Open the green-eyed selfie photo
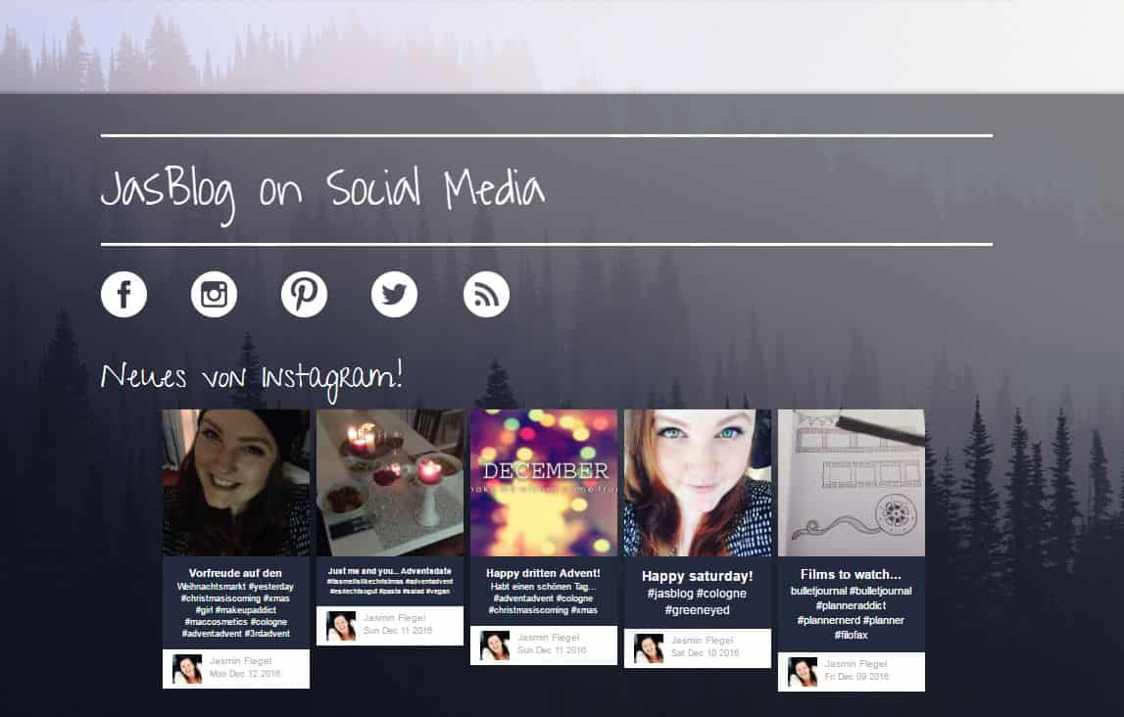This screenshot has width=1124, height=717. click(x=698, y=483)
